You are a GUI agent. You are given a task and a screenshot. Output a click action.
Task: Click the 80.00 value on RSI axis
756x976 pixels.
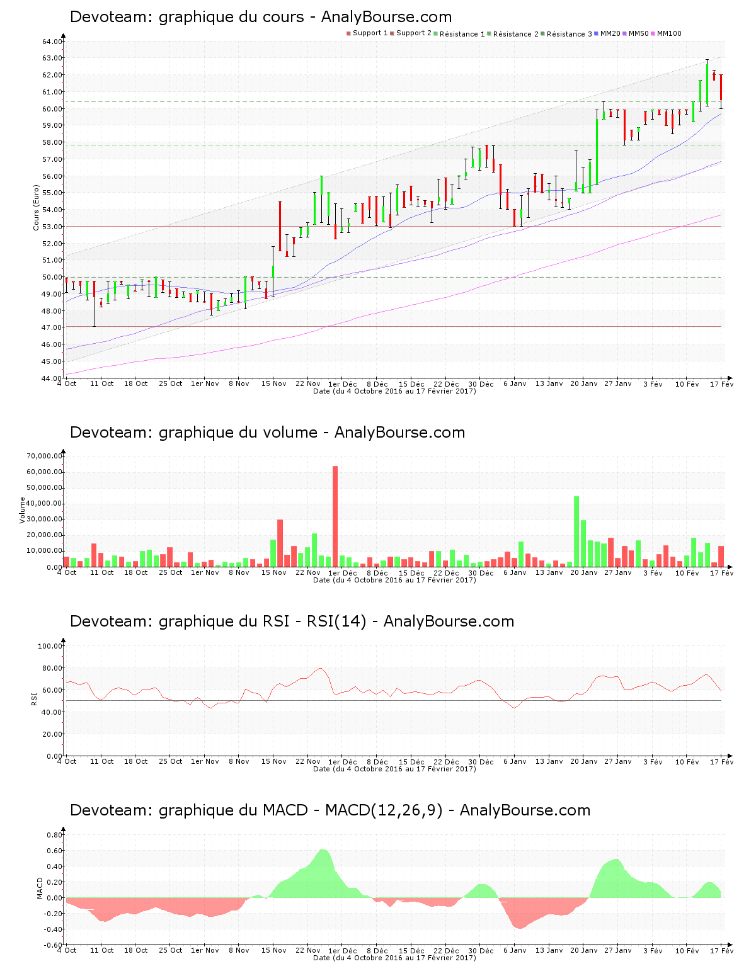(52, 668)
